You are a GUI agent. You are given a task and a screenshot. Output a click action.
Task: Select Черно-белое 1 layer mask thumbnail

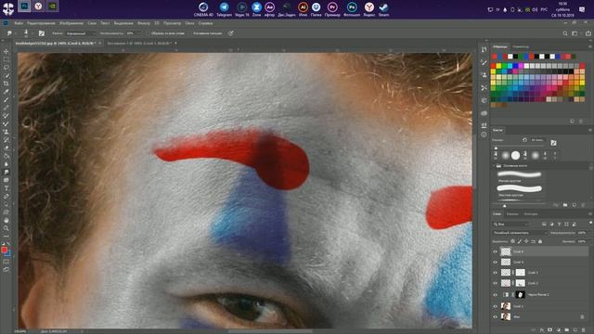tap(520, 294)
